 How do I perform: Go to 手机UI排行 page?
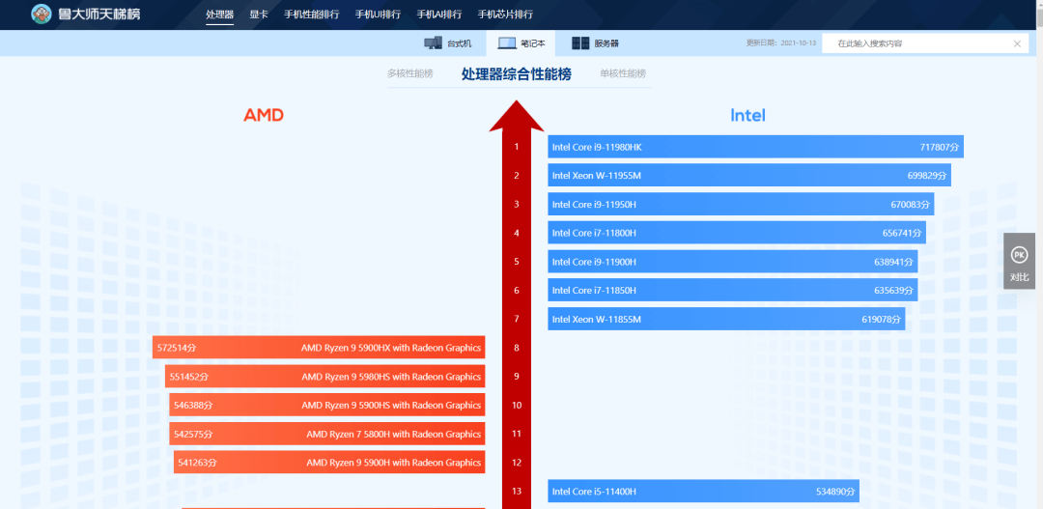[378, 14]
